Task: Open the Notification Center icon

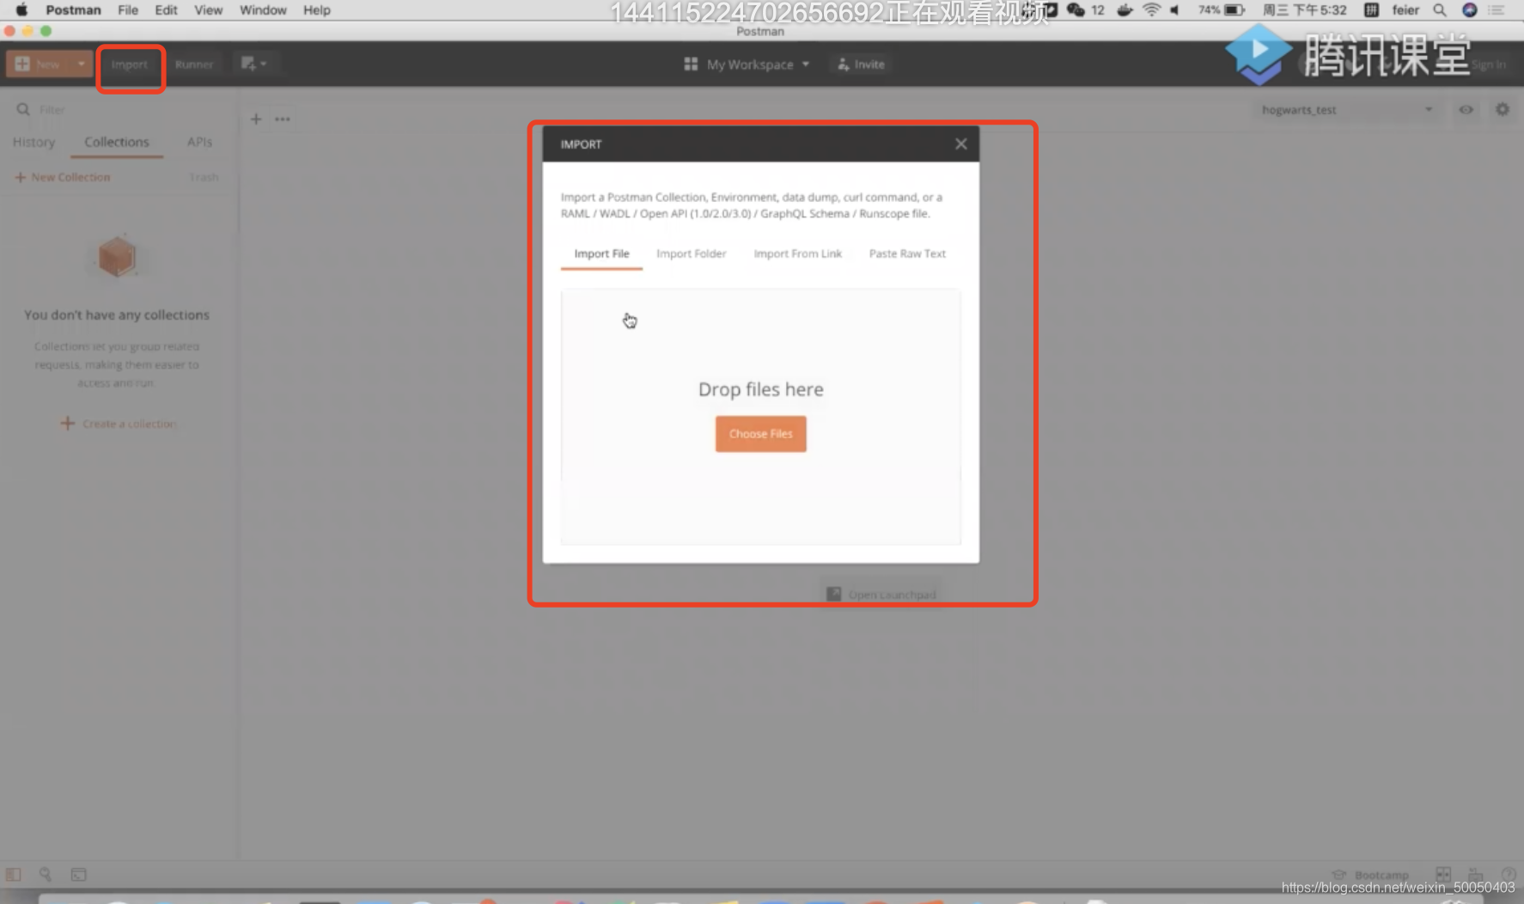Action: [x=1497, y=10]
